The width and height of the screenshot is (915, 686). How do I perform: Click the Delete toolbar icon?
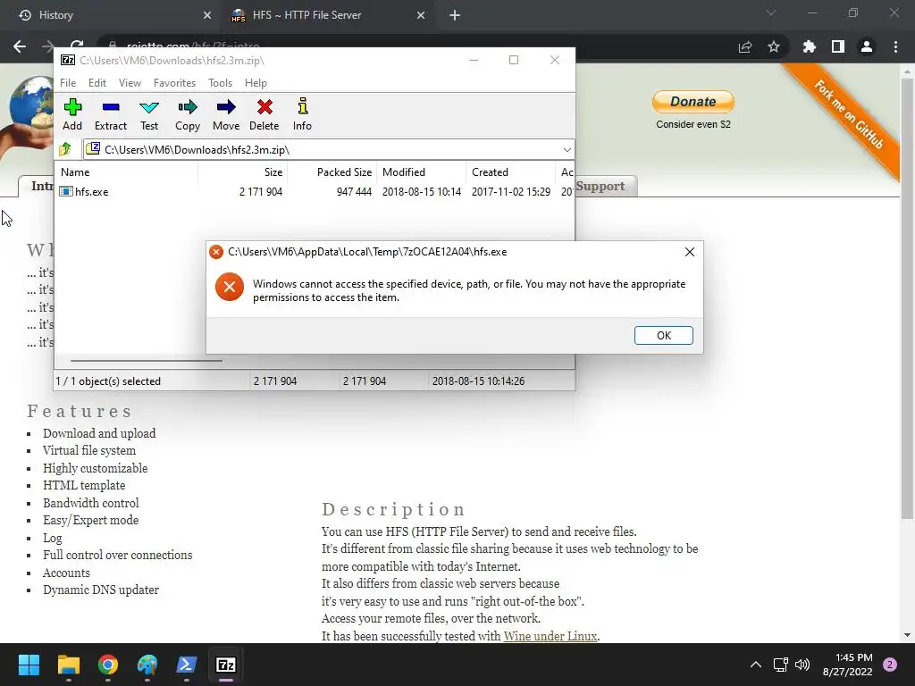click(x=264, y=113)
